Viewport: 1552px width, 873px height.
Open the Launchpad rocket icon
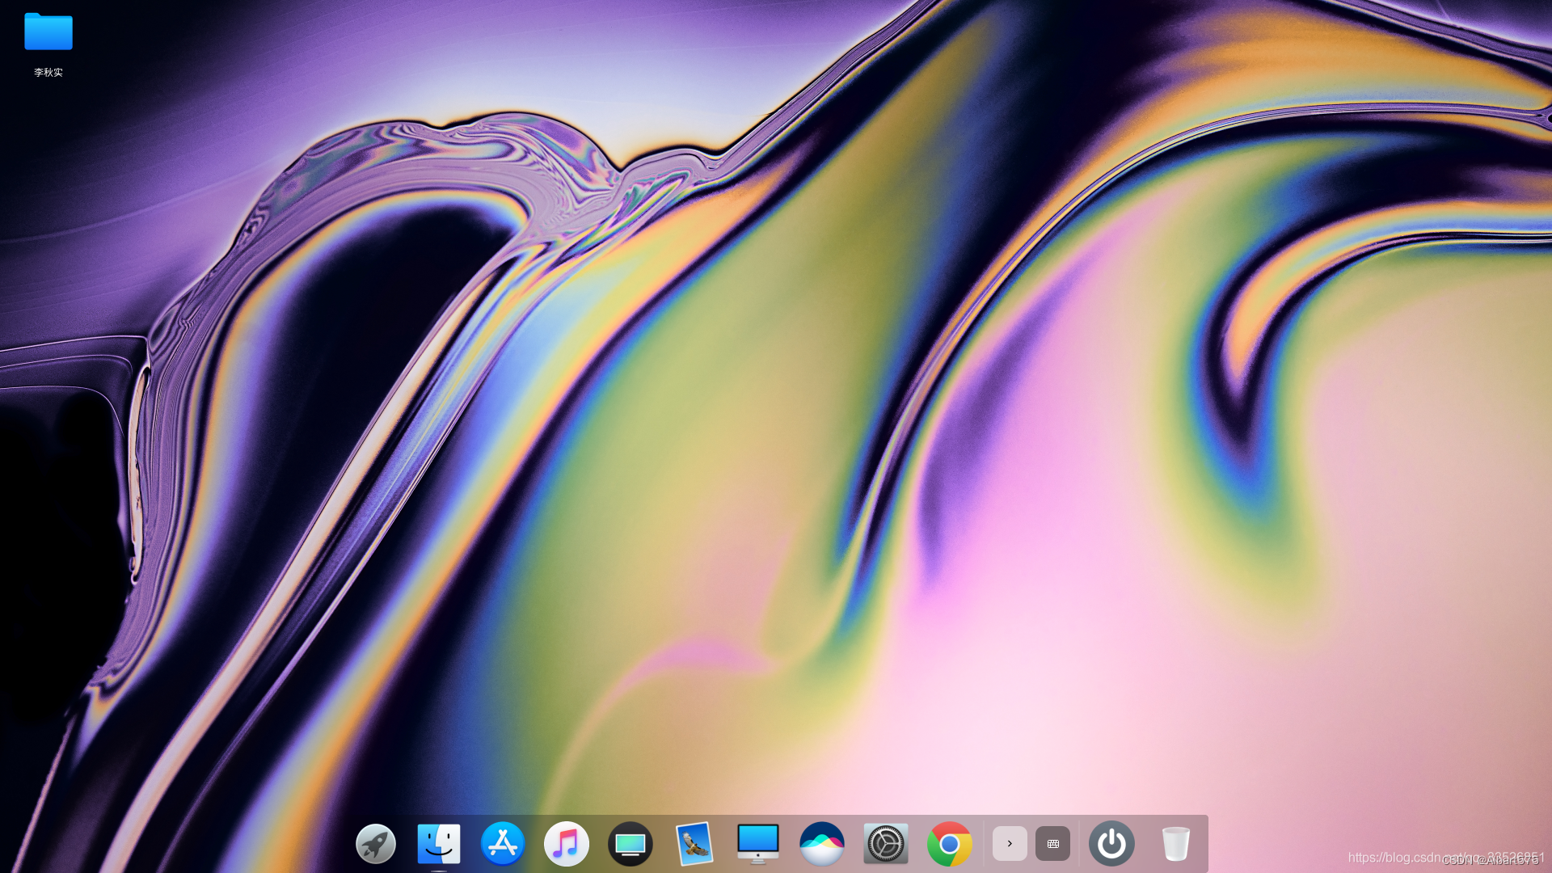376,844
